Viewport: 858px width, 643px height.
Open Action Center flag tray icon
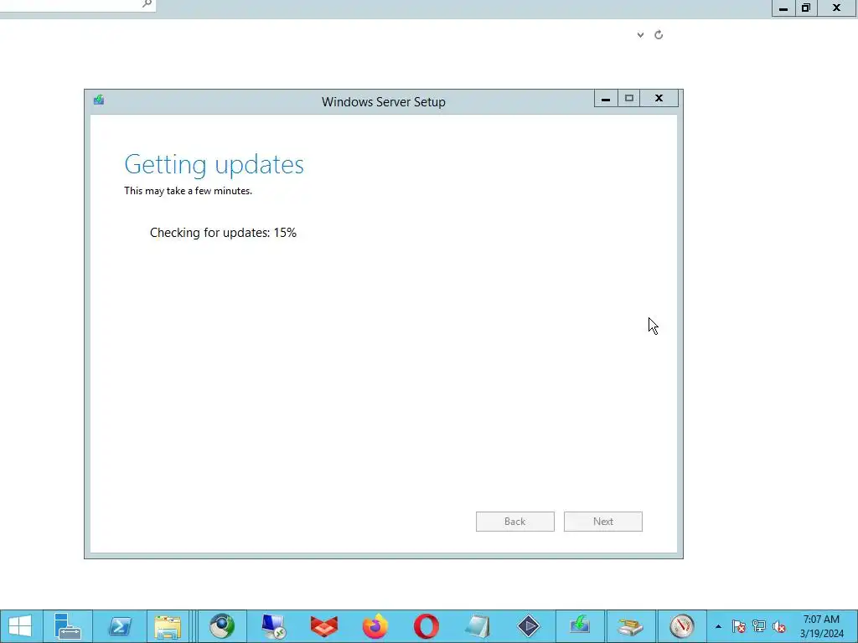click(739, 626)
